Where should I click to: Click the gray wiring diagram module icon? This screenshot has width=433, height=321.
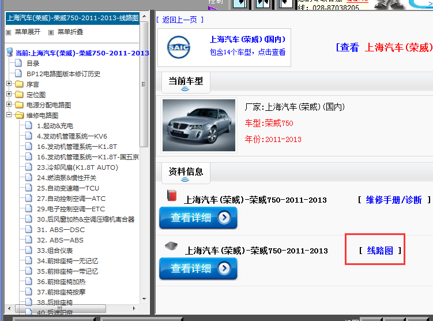171,245
